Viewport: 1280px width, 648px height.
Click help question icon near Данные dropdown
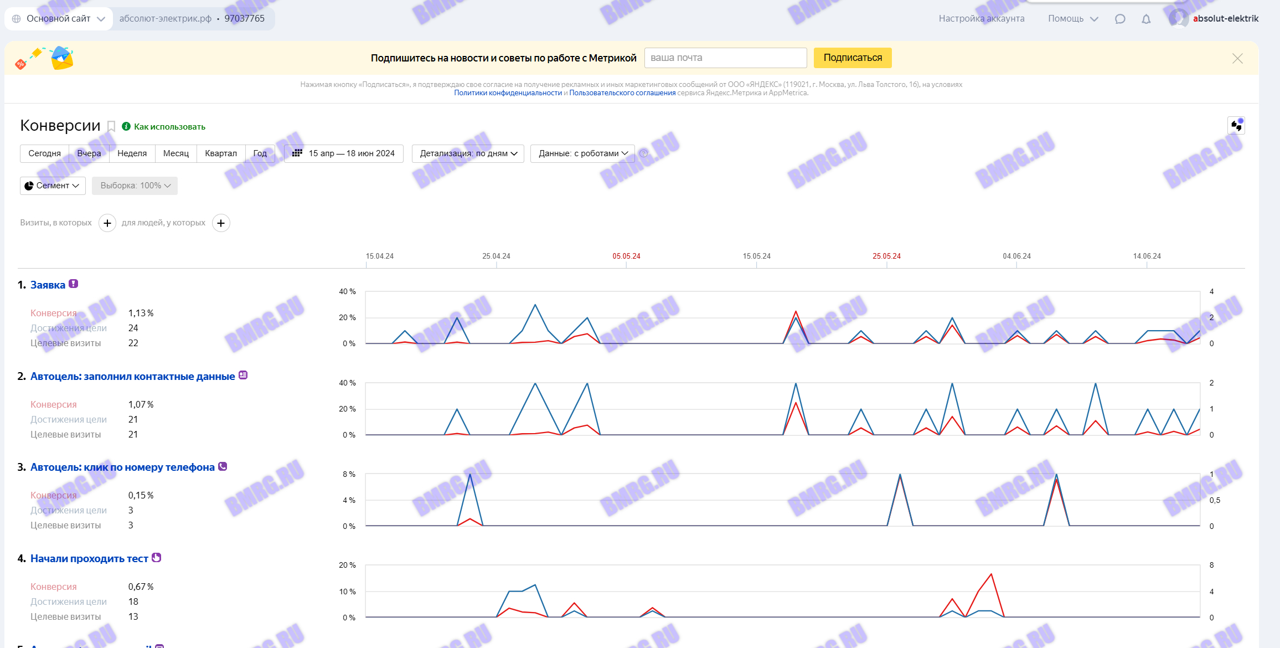[x=643, y=153]
